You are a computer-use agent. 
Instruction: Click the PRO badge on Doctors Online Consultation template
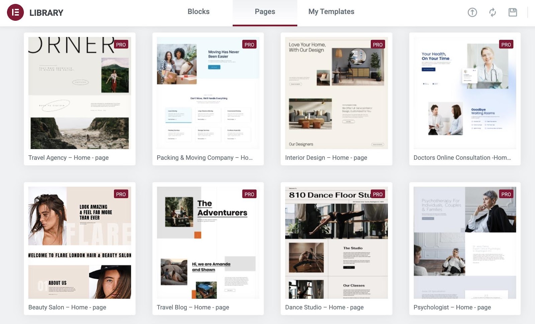506,44
